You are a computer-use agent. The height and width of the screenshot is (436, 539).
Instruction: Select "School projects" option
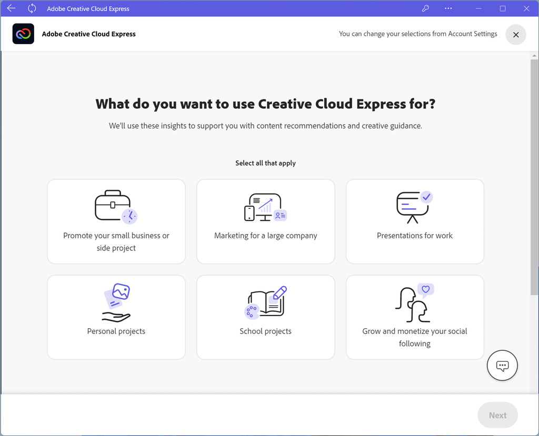266,317
